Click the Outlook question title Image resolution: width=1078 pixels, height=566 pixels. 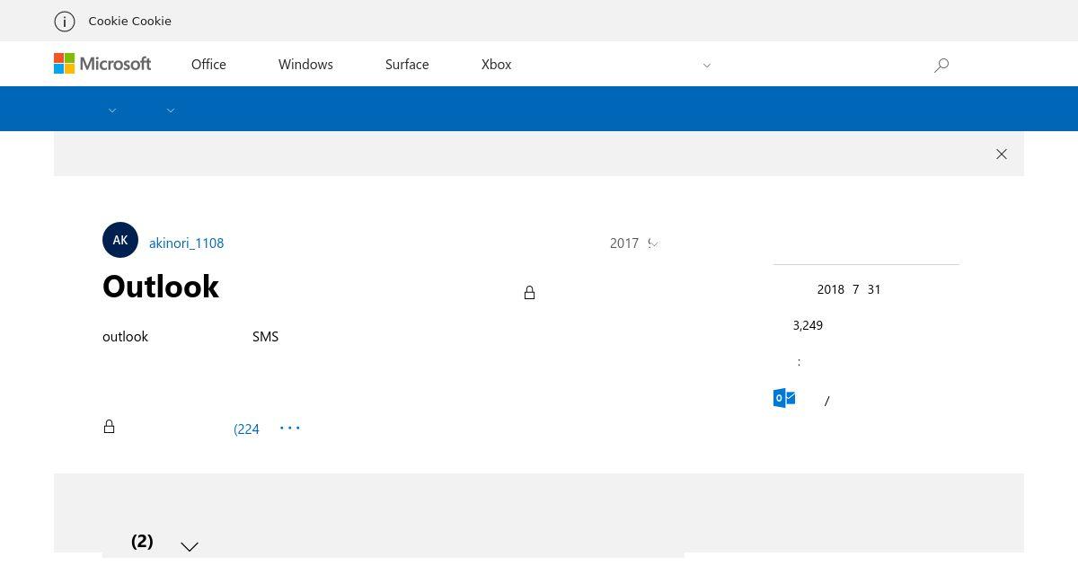[161, 287]
